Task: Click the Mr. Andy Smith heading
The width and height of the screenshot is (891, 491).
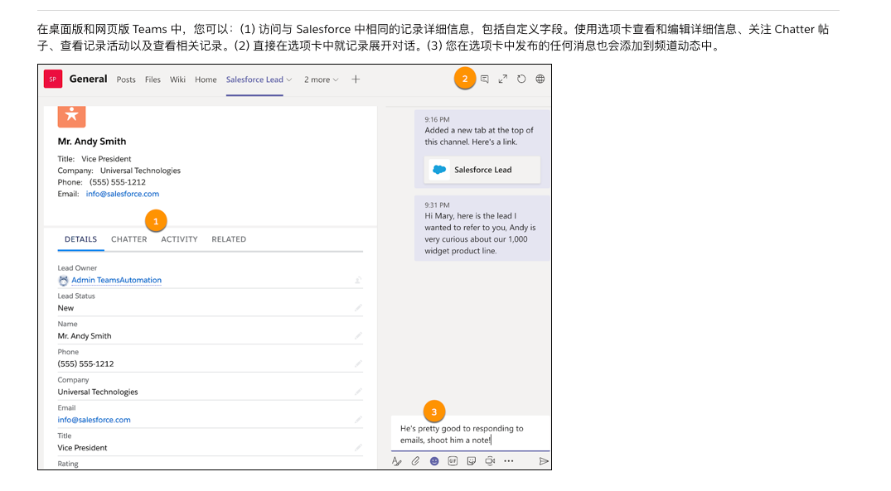Action: (92, 142)
